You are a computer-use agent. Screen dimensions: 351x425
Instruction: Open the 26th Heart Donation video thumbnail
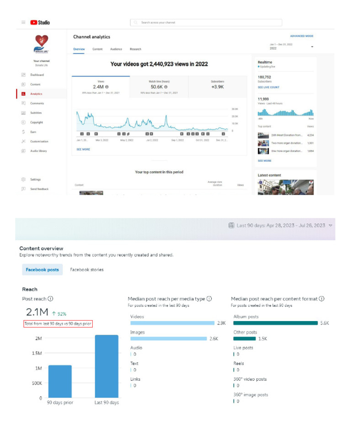pos(263,135)
